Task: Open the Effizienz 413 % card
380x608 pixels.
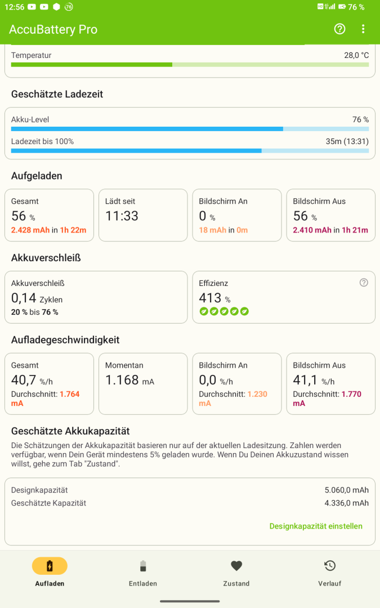Action: [284, 297]
